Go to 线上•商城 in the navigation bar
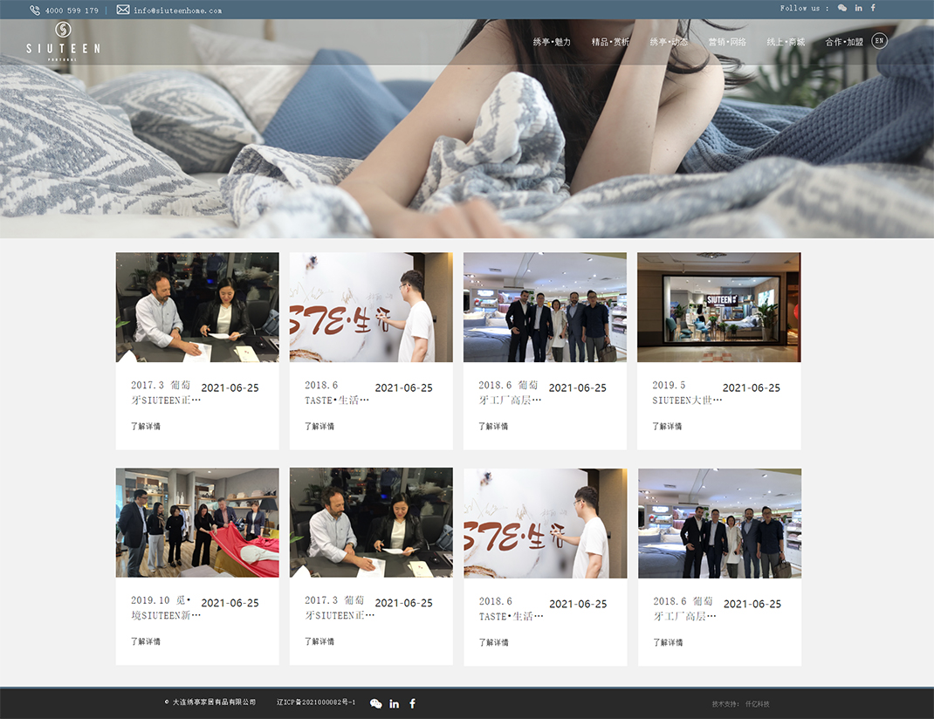The height and width of the screenshot is (719, 934). (785, 42)
